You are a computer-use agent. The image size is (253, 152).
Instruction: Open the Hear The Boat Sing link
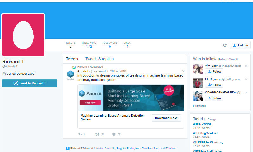pos(147,149)
